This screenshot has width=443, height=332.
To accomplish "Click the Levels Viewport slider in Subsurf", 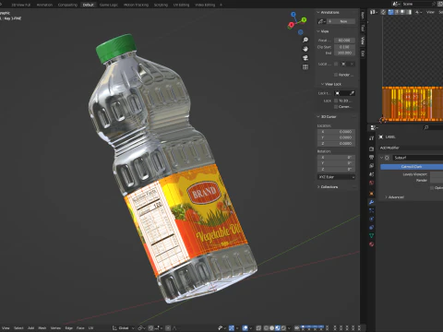I will tap(437, 174).
